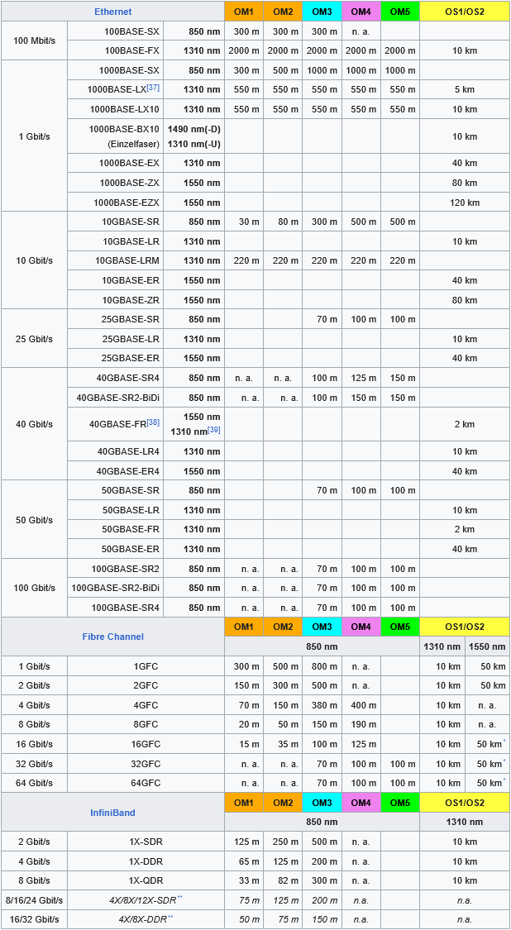Screen dimensions: 511x930
Task: Click the Ethernet header link
Action: click(x=112, y=12)
